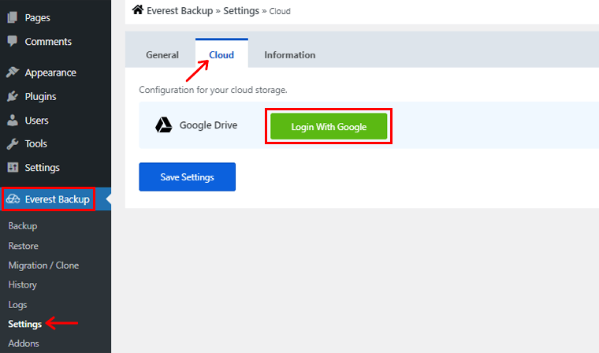Click the Save Settings button

(x=188, y=176)
